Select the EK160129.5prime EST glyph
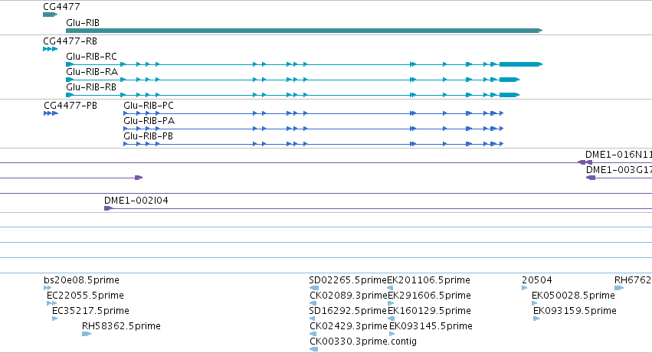The image size is (652, 353). point(391,319)
